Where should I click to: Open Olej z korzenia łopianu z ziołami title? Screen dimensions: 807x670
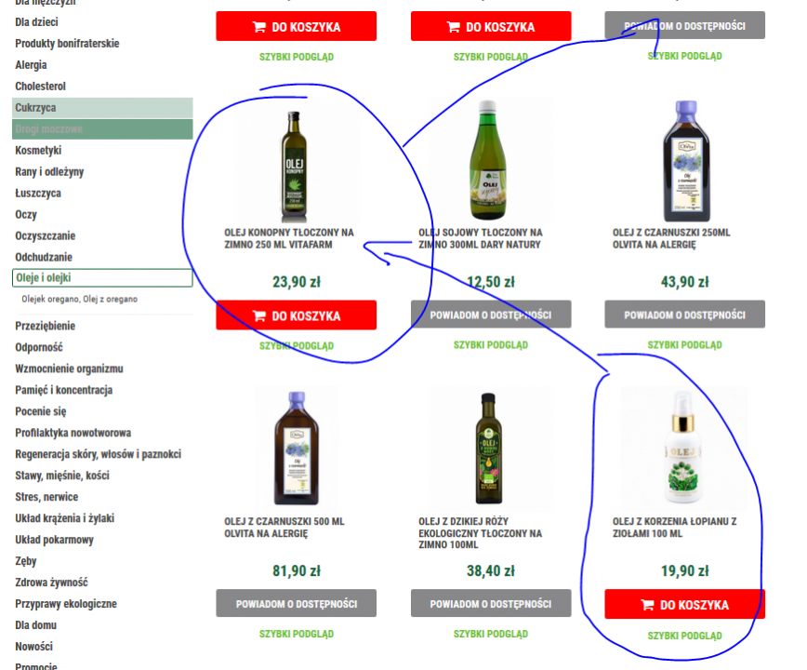[674, 528]
